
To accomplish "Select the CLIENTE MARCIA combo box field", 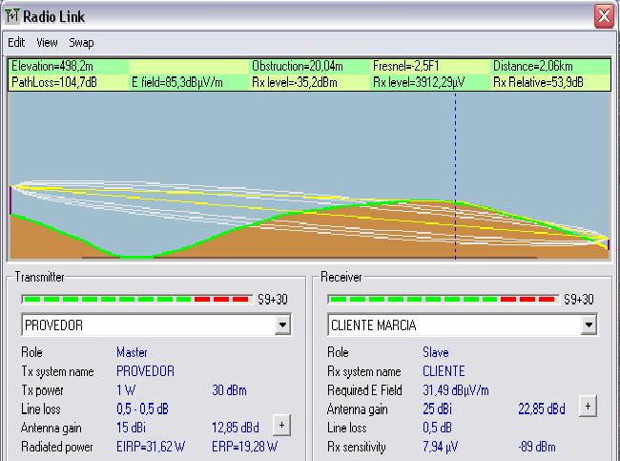I will [x=463, y=325].
